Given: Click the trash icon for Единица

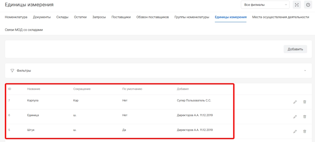Looking at the screenshot, I should point(305,117).
